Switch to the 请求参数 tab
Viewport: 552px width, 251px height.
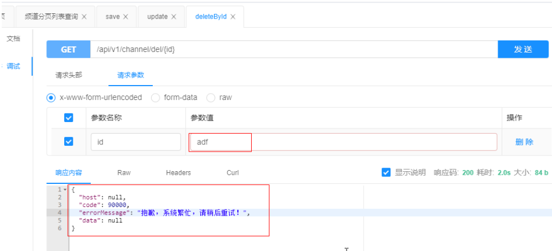(x=131, y=75)
